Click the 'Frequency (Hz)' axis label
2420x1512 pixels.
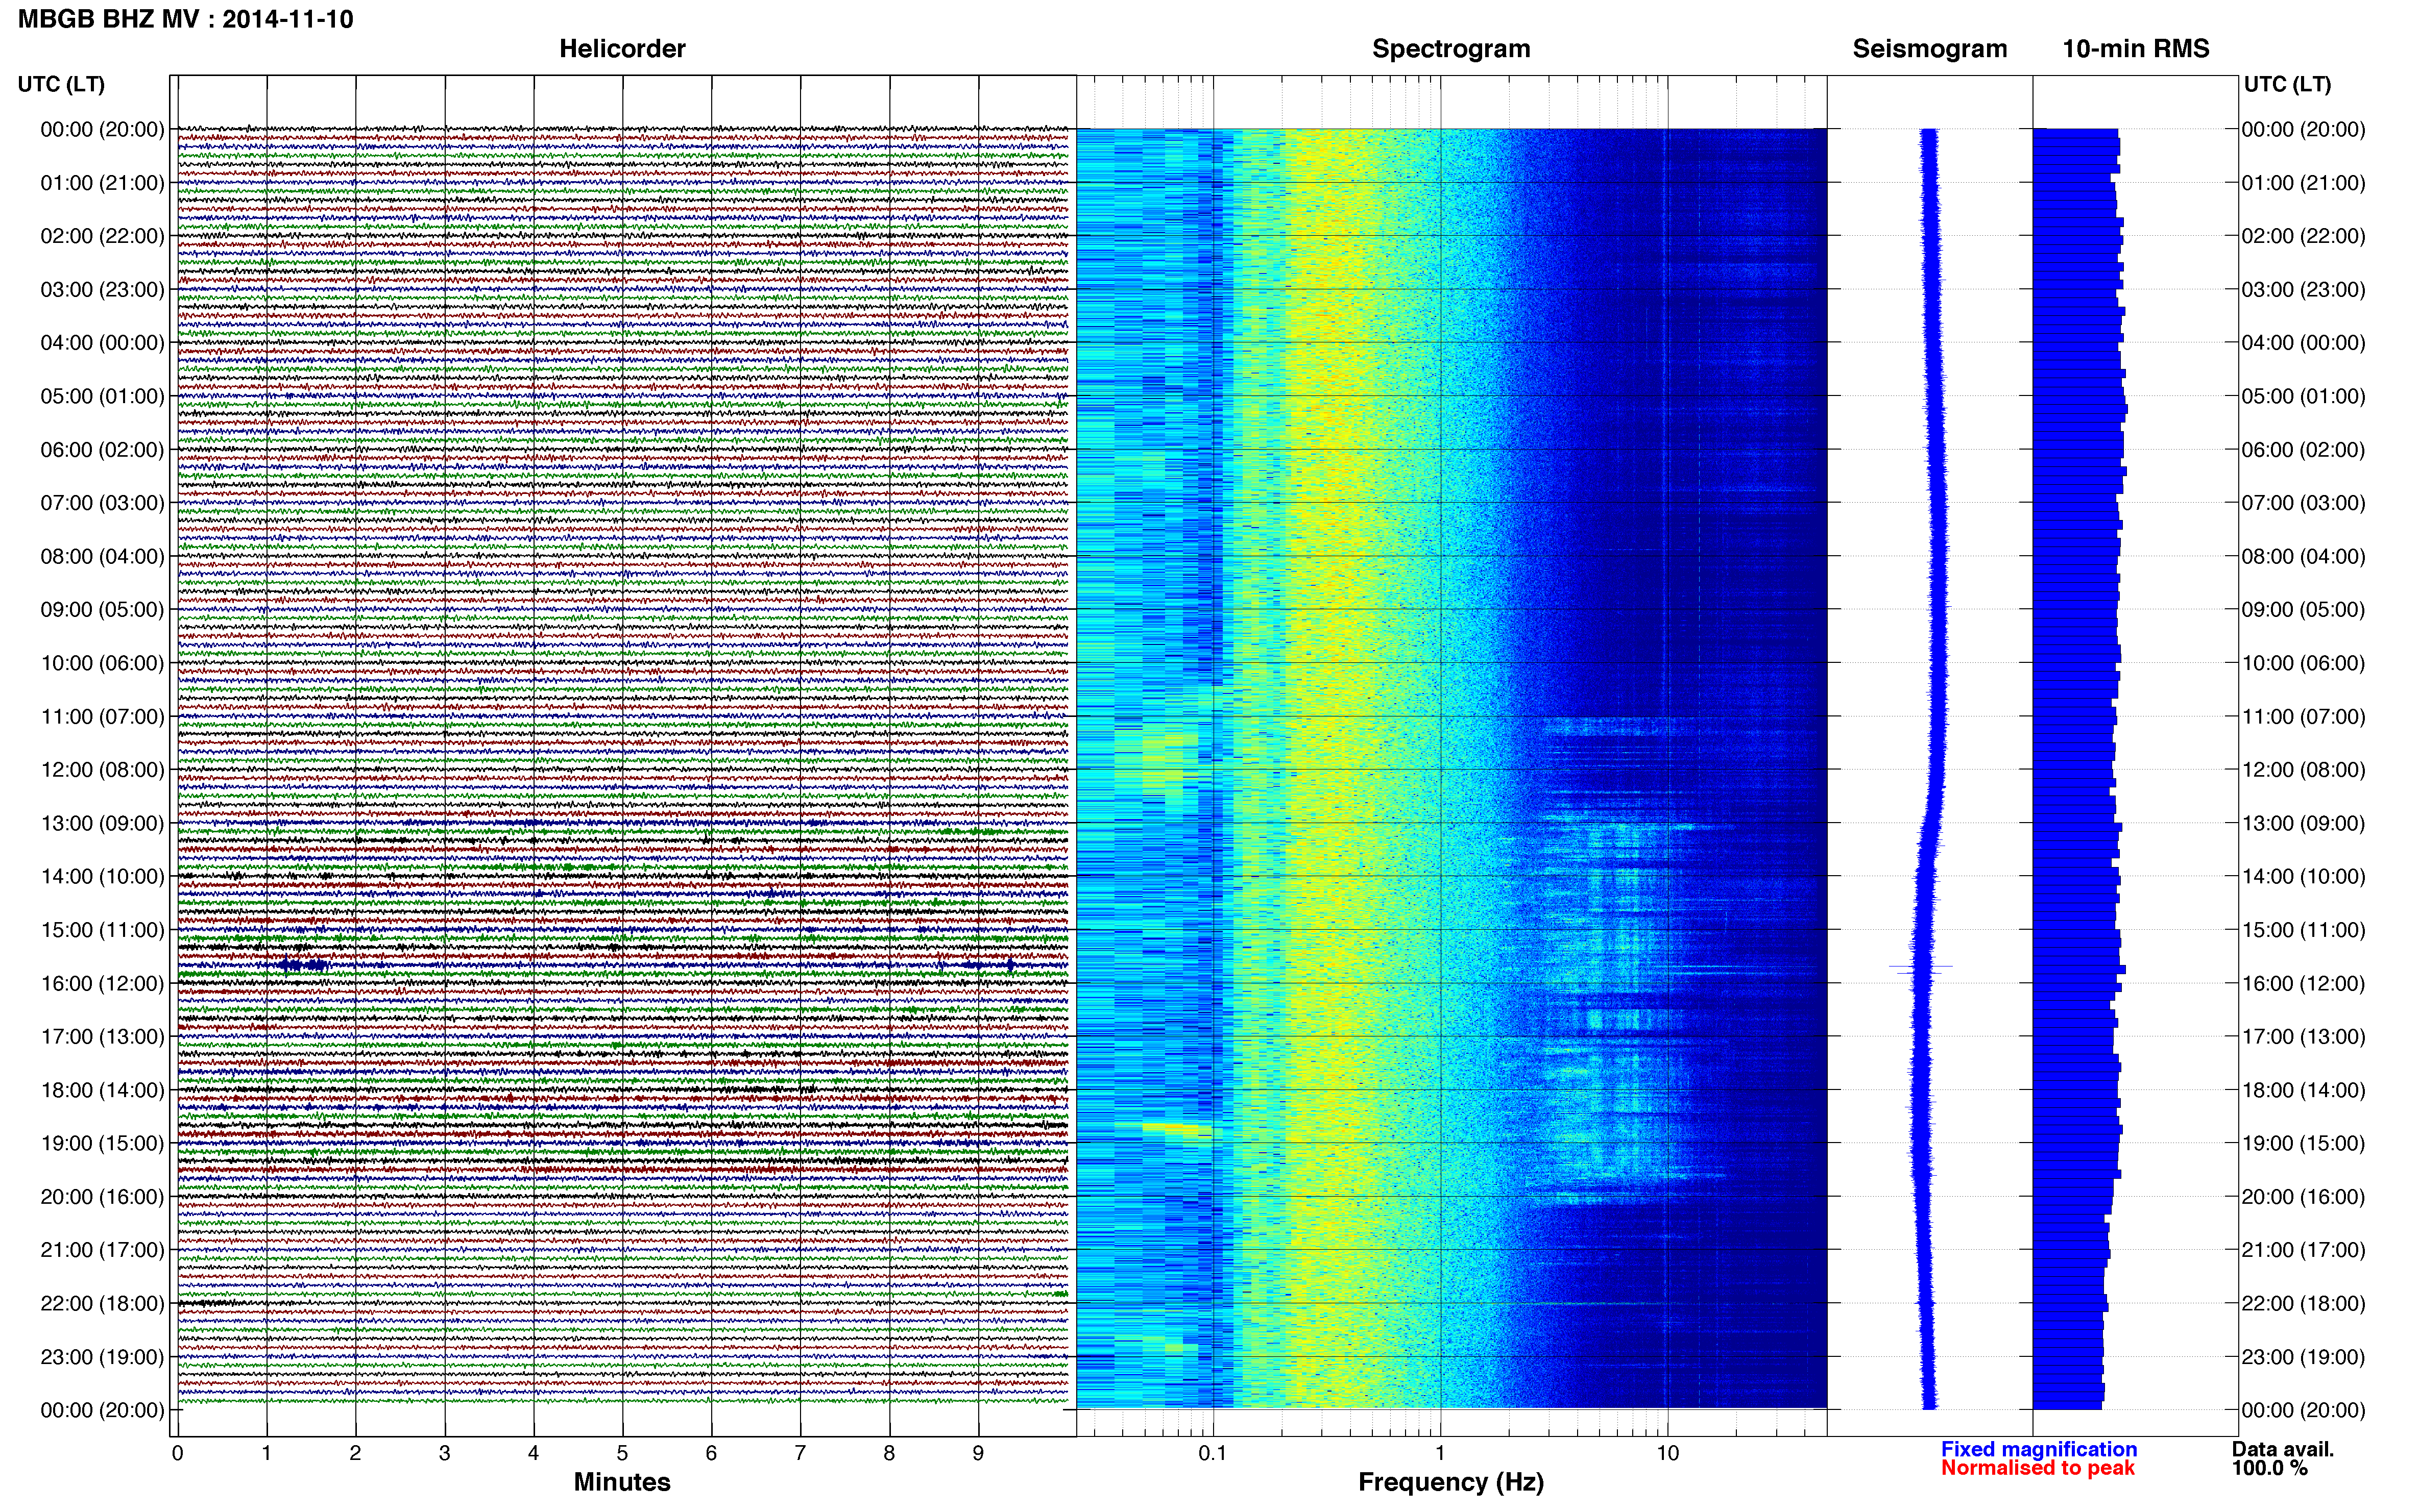coord(1450,1482)
